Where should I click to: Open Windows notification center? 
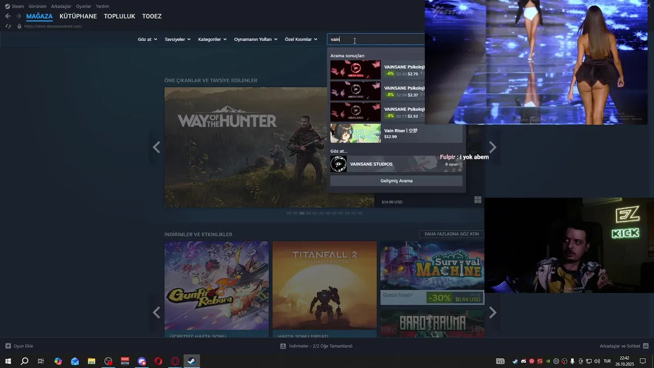point(643,361)
